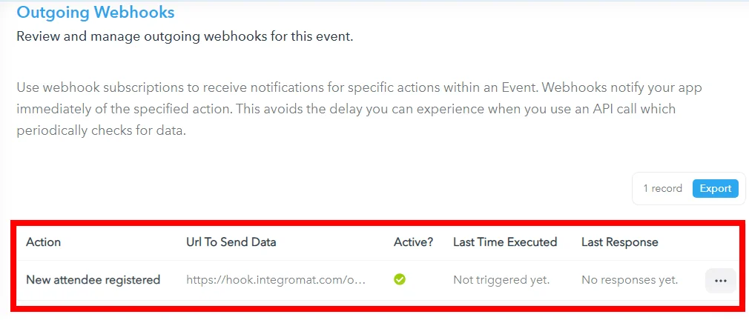This screenshot has height=320, width=749.
Task: Click the green Active checkmark icon
Action: (x=400, y=279)
